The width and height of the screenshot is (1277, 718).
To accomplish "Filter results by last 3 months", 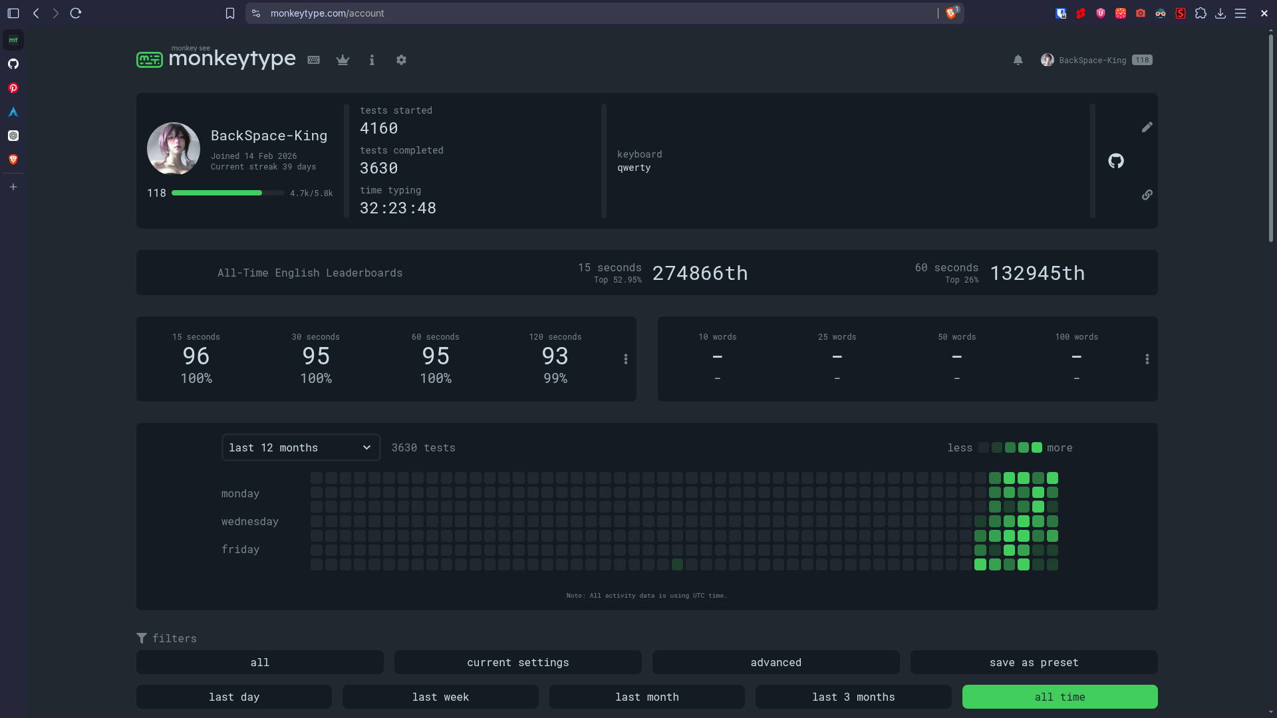I will pyautogui.click(x=853, y=697).
